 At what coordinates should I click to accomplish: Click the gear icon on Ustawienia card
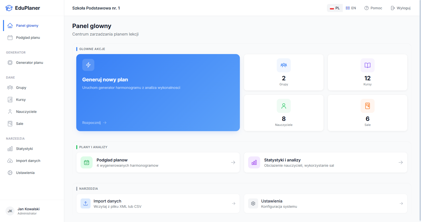pyautogui.click(x=253, y=203)
